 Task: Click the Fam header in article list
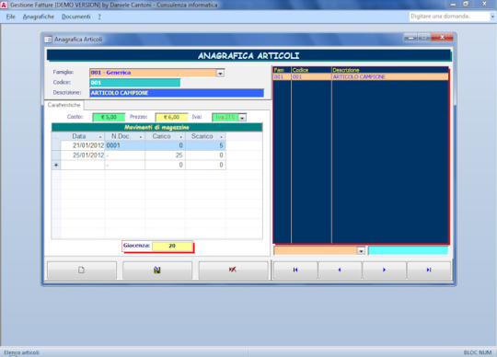point(282,70)
